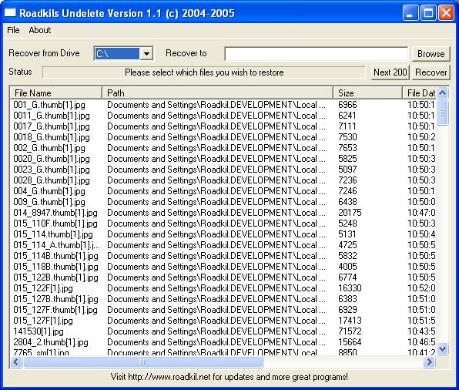The height and width of the screenshot is (390, 459).
Task: Click size value 4725
Action: pos(347,245)
